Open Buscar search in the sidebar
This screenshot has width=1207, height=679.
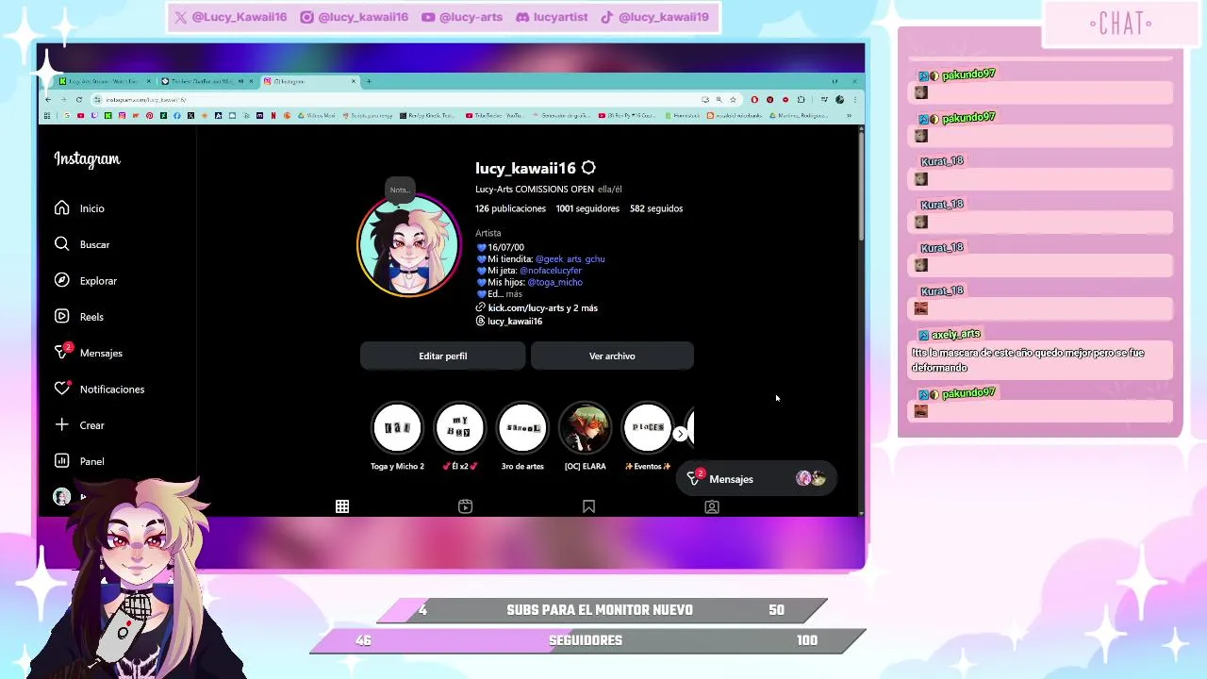pos(82,244)
